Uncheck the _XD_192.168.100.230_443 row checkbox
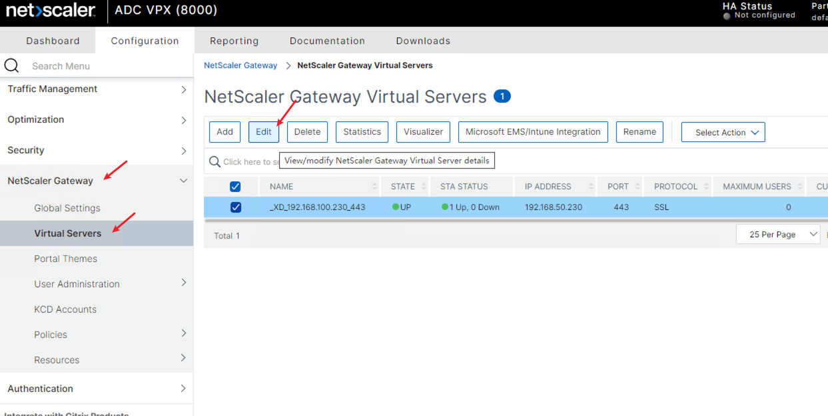The image size is (828, 416). pos(235,207)
